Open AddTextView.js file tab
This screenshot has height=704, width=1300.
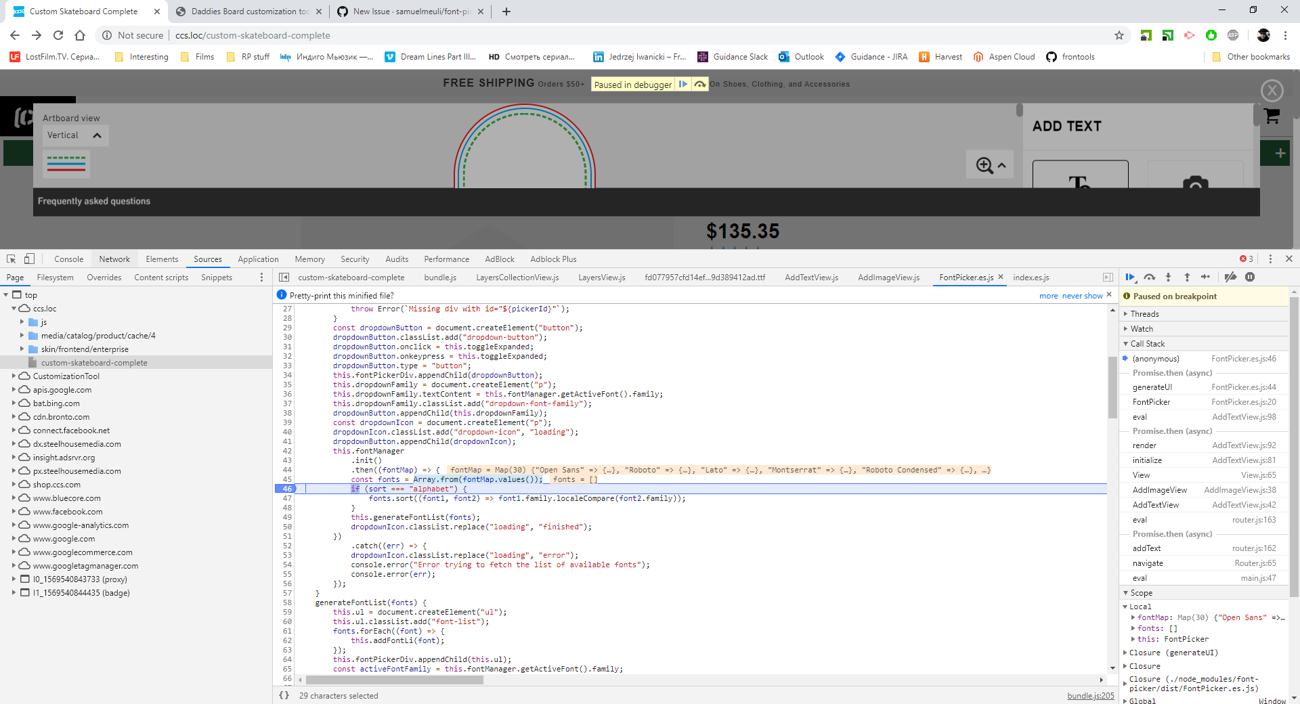(x=811, y=277)
